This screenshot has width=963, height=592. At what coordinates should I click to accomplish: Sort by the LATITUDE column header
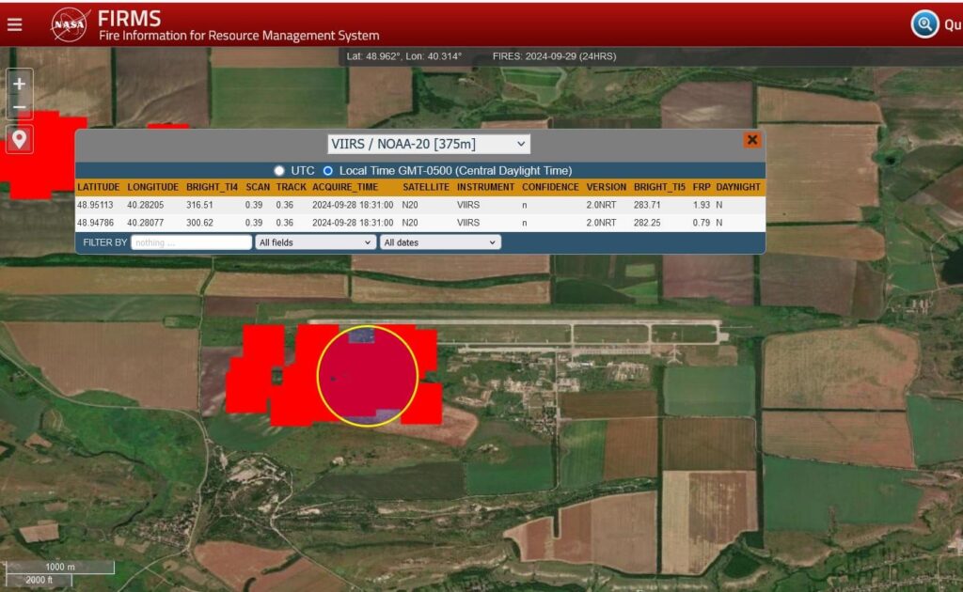pos(98,187)
